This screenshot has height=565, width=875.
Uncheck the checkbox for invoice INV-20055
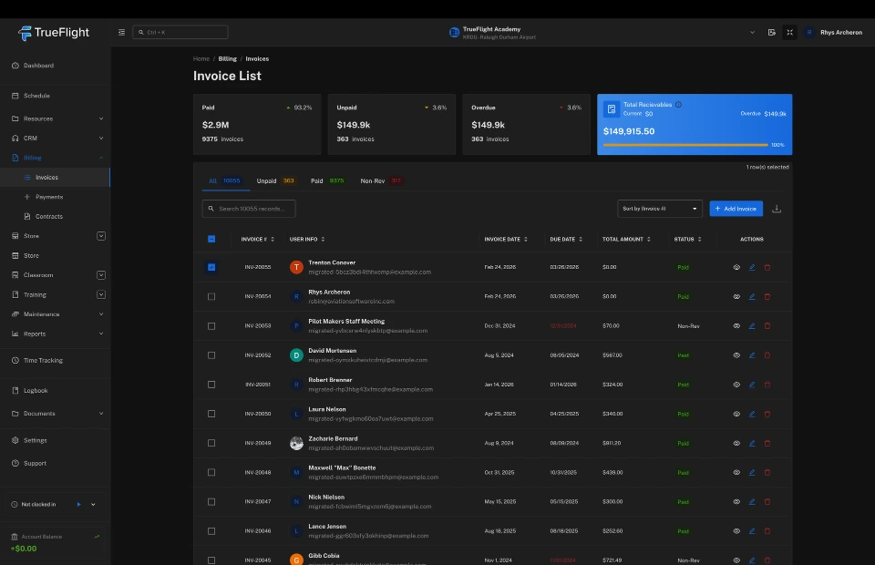point(211,267)
